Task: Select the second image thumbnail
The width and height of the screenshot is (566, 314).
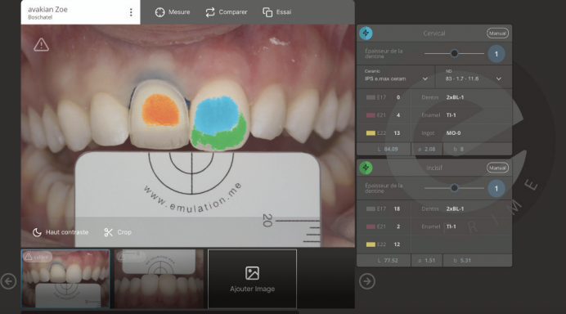Action: 159,279
